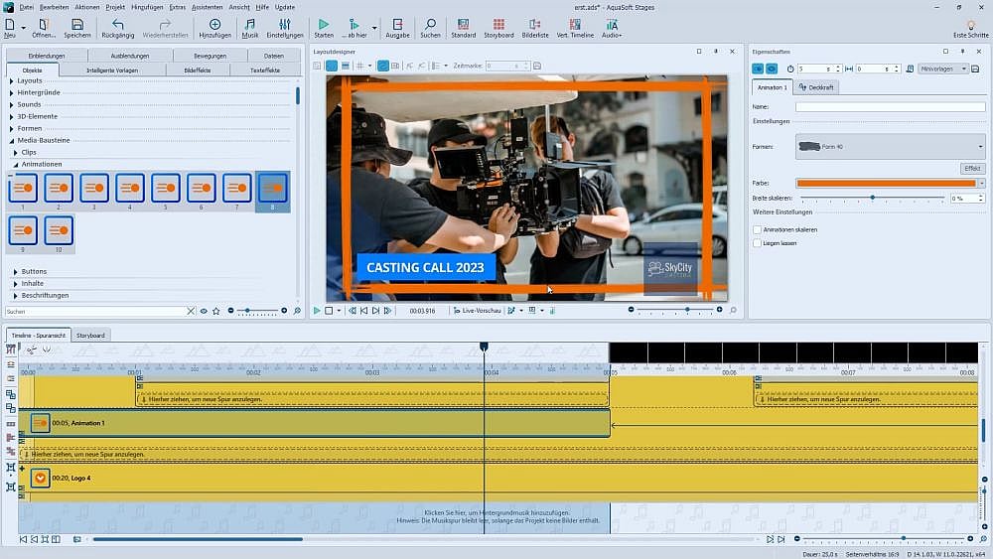
Task: Open the Formen dropdown showing Form 40
Action: coord(890,146)
